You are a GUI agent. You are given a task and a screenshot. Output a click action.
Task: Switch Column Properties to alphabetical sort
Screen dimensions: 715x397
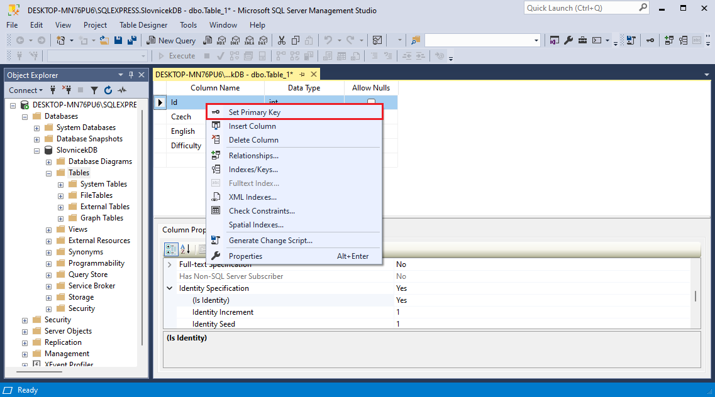click(x=186, y=249)
